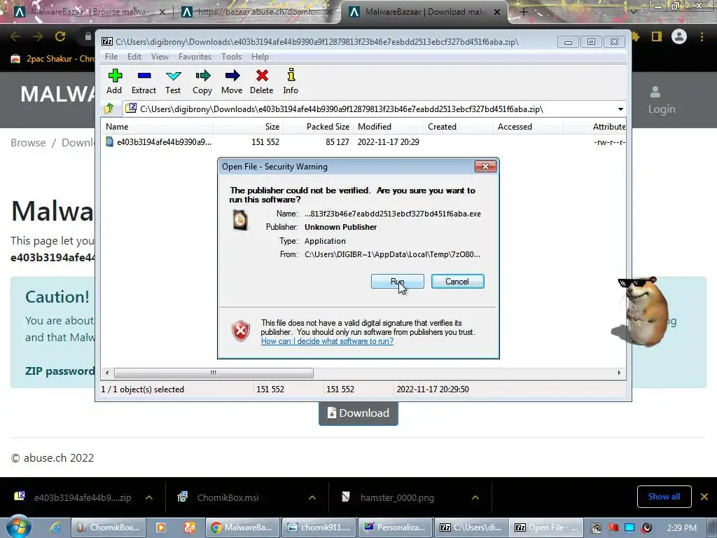This screenshot has height=538, width=717.
Task: Click Show all downloads button
Action: pyautogui.click(x=664, y=497)
